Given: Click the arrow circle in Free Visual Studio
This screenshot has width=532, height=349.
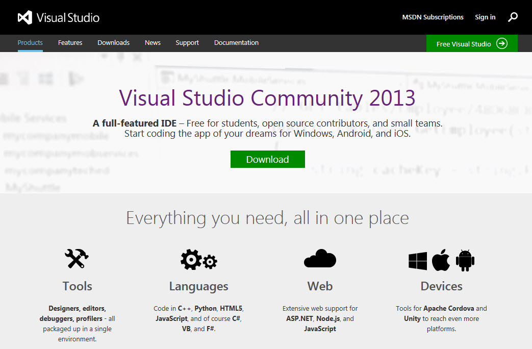Looking at the screenshot, I should point(502,43).
